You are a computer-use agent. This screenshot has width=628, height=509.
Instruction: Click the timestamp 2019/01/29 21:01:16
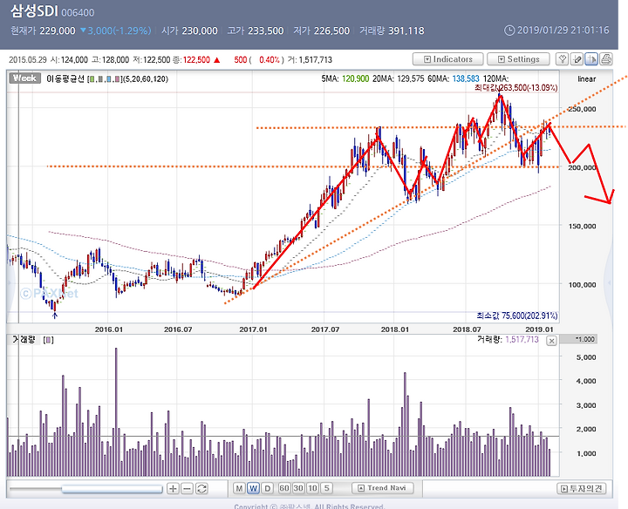pos(563,30)
